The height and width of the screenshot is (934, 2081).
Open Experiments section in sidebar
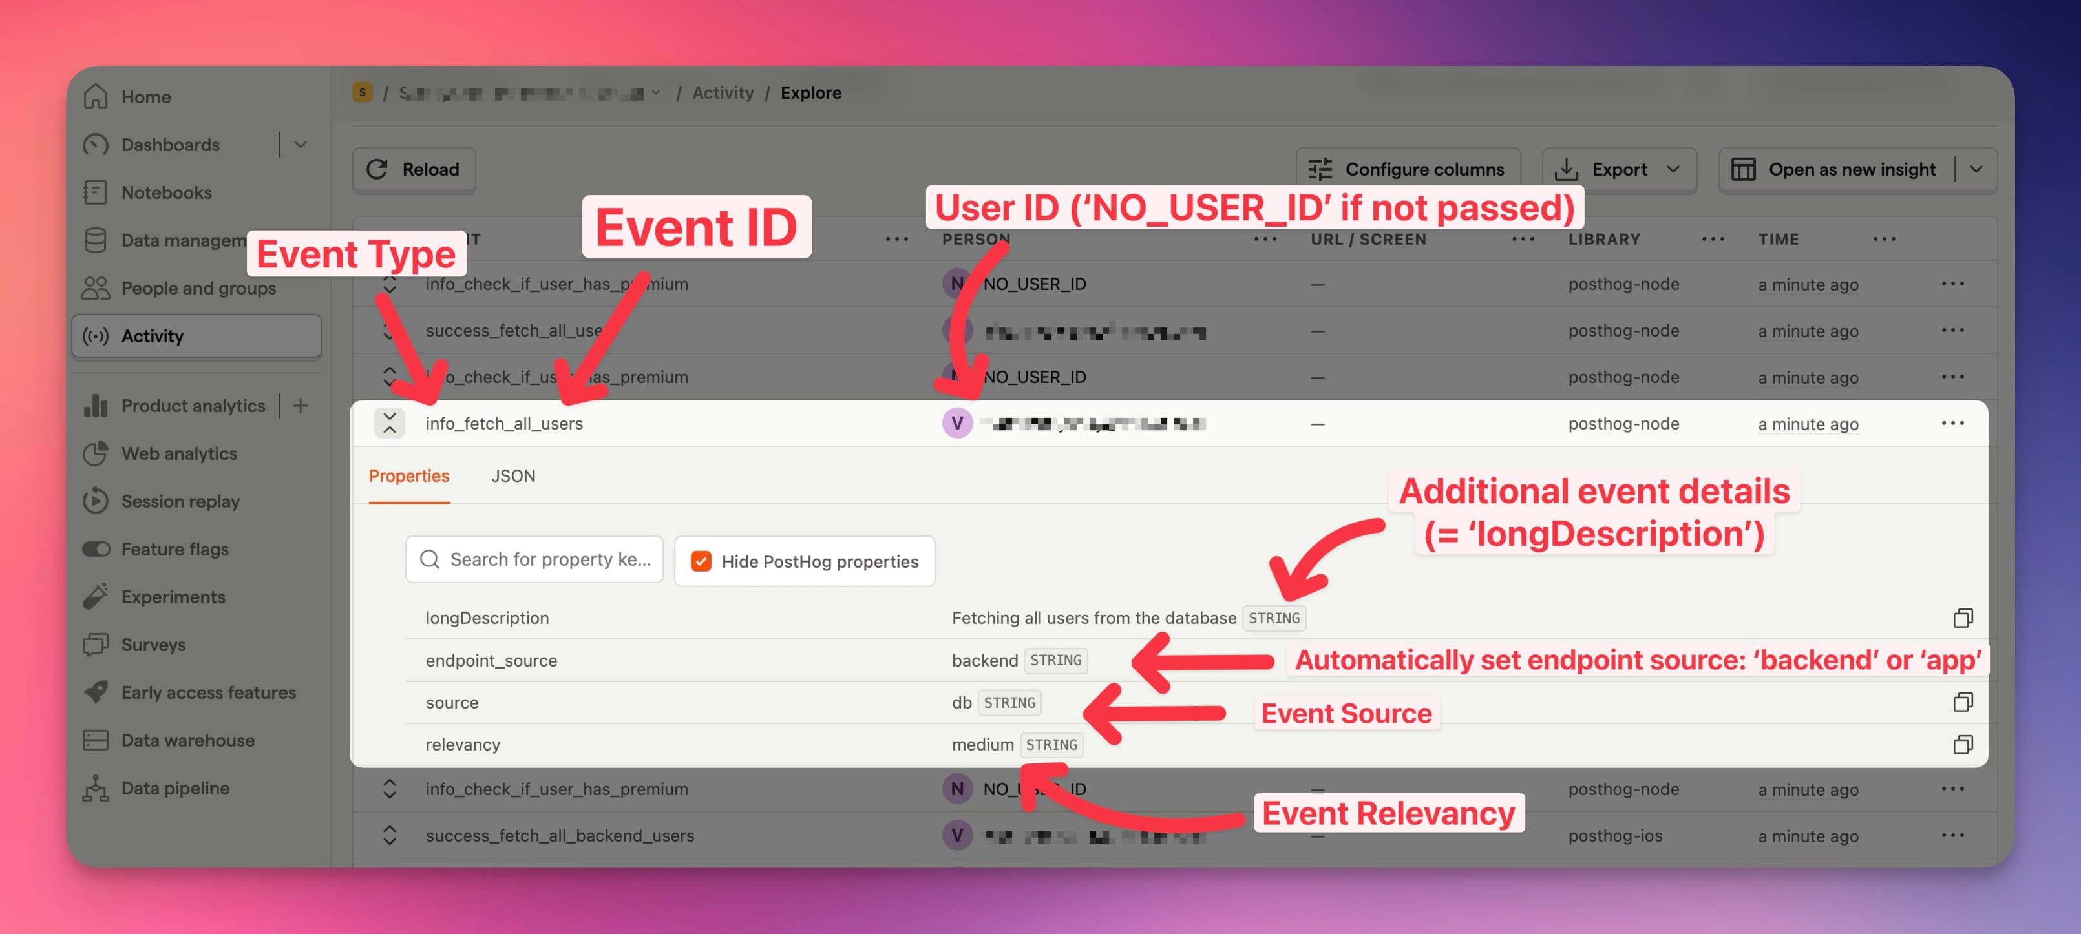173,597
